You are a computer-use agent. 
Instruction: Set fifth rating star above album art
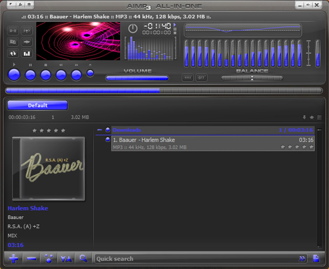pos(63,131)
